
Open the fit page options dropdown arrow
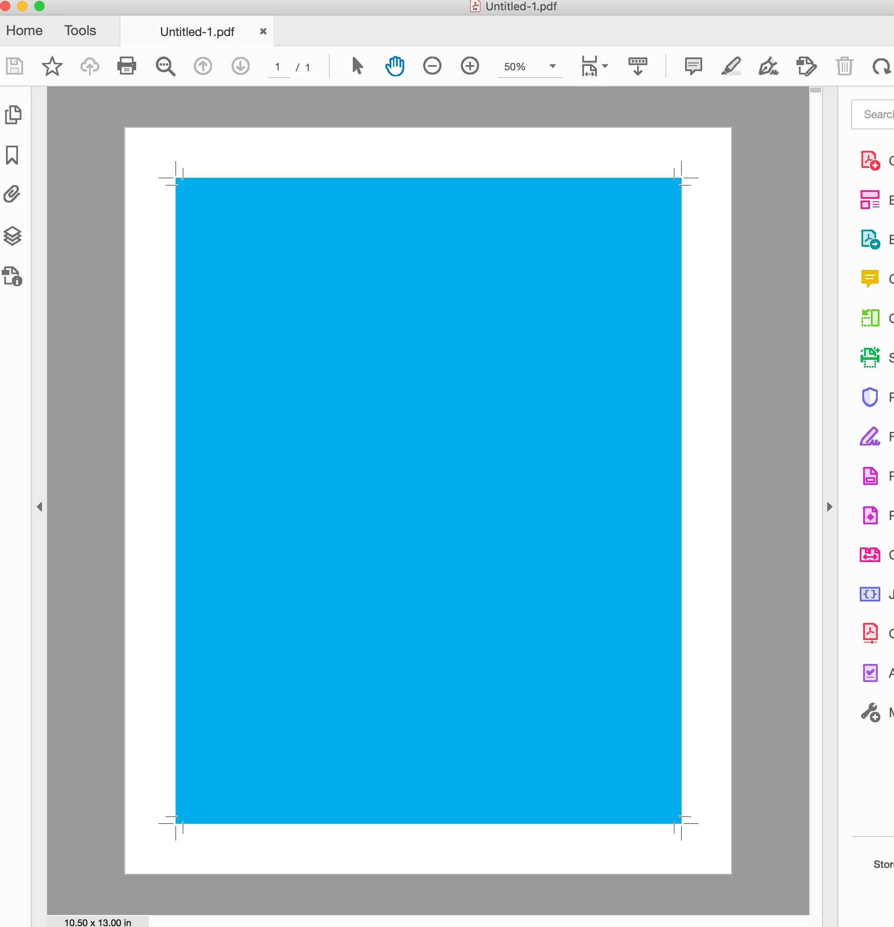point(605,66)
